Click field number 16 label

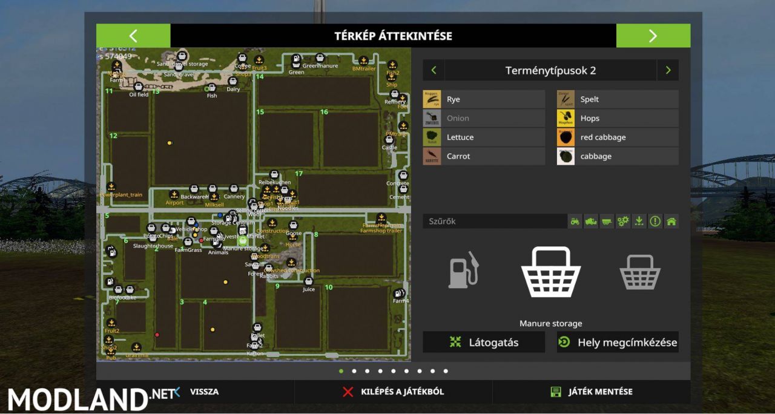(324, 112)
